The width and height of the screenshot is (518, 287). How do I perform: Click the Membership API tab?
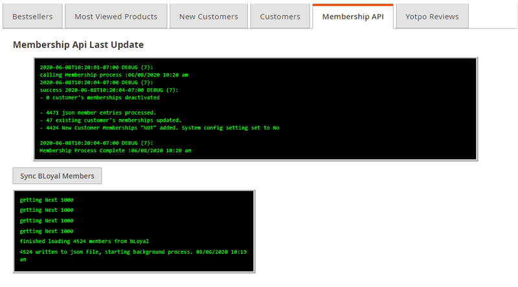point(352,16)
